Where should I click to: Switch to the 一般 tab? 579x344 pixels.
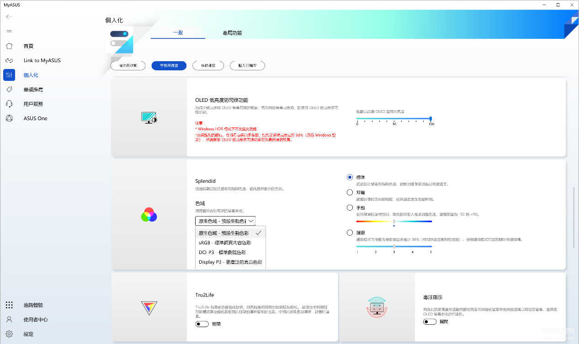tap(178, 33)
